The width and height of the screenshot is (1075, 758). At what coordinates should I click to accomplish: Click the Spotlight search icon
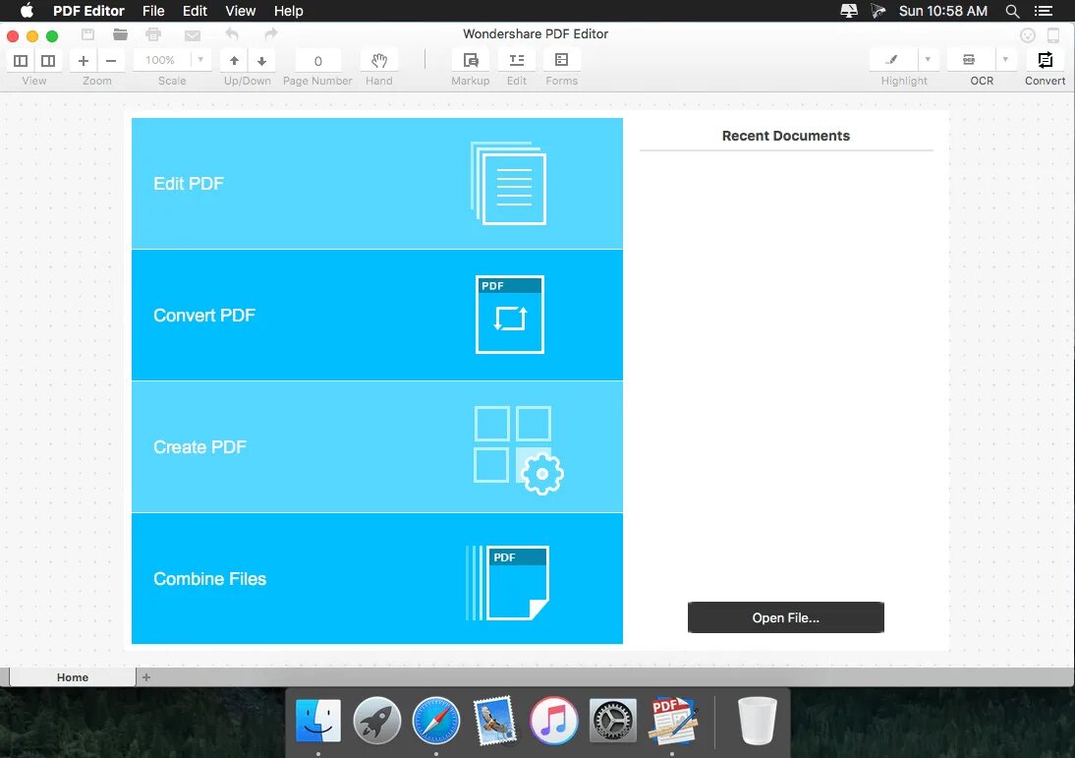1012,11
